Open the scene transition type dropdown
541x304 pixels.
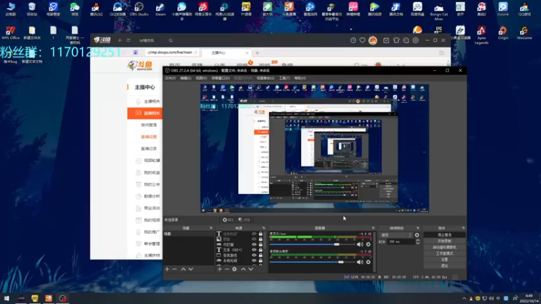(396, 235)
